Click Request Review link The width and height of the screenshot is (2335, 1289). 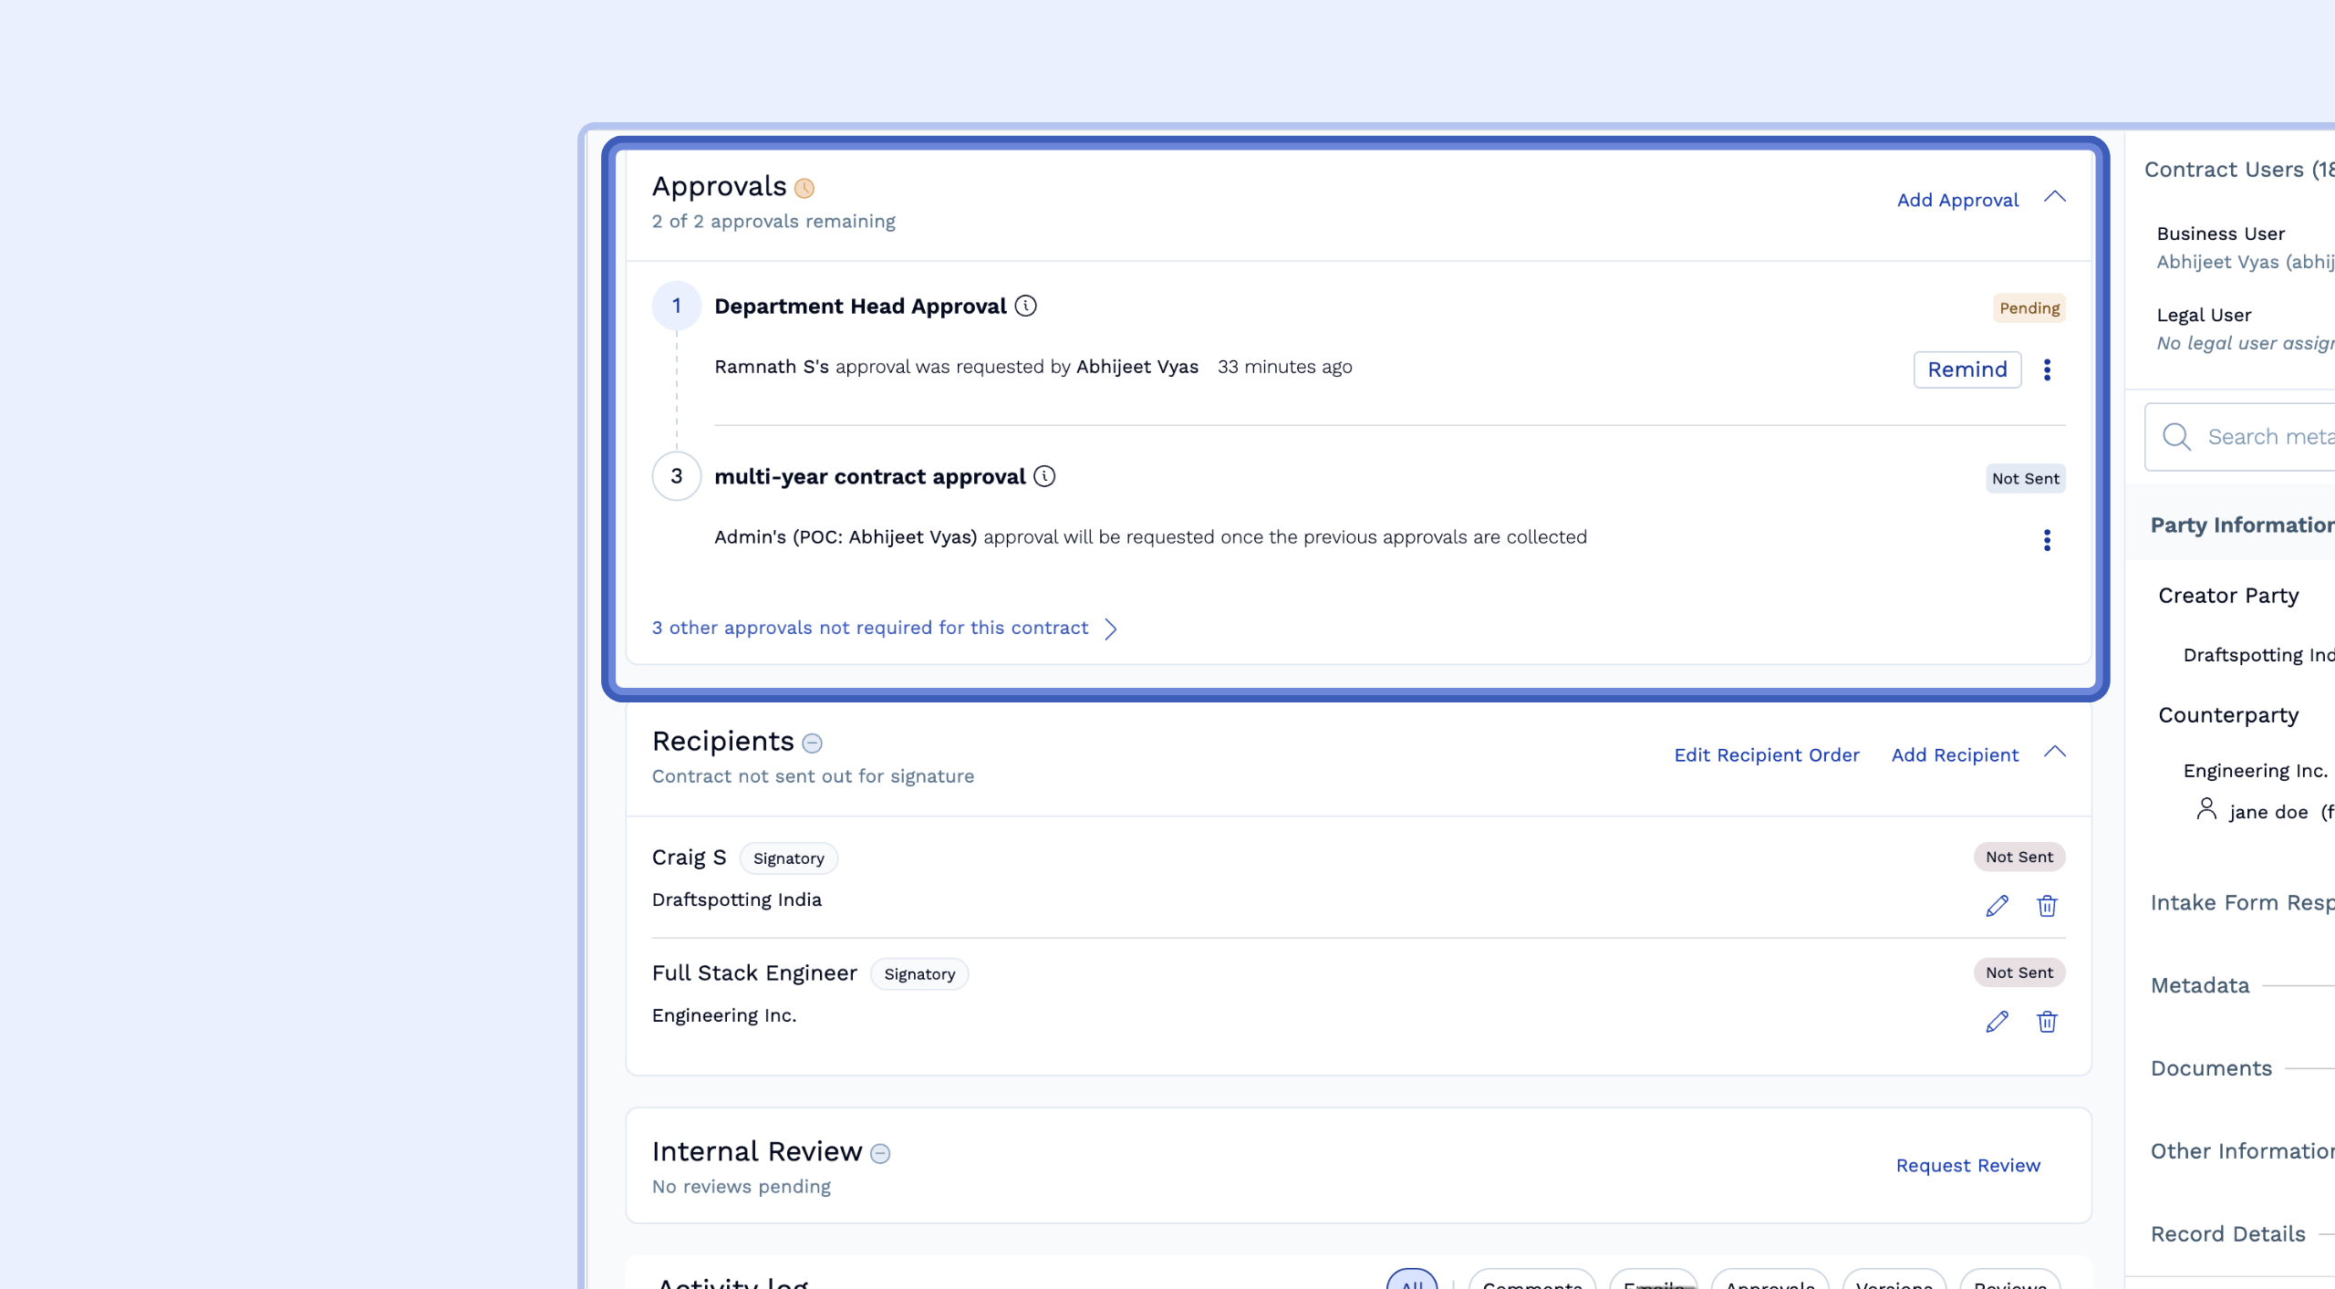point(1967,1165)
